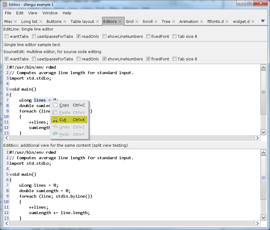Viewport: 270px width, 230px height.
Task: Open the Window menu
Action: tap(50, 13)
